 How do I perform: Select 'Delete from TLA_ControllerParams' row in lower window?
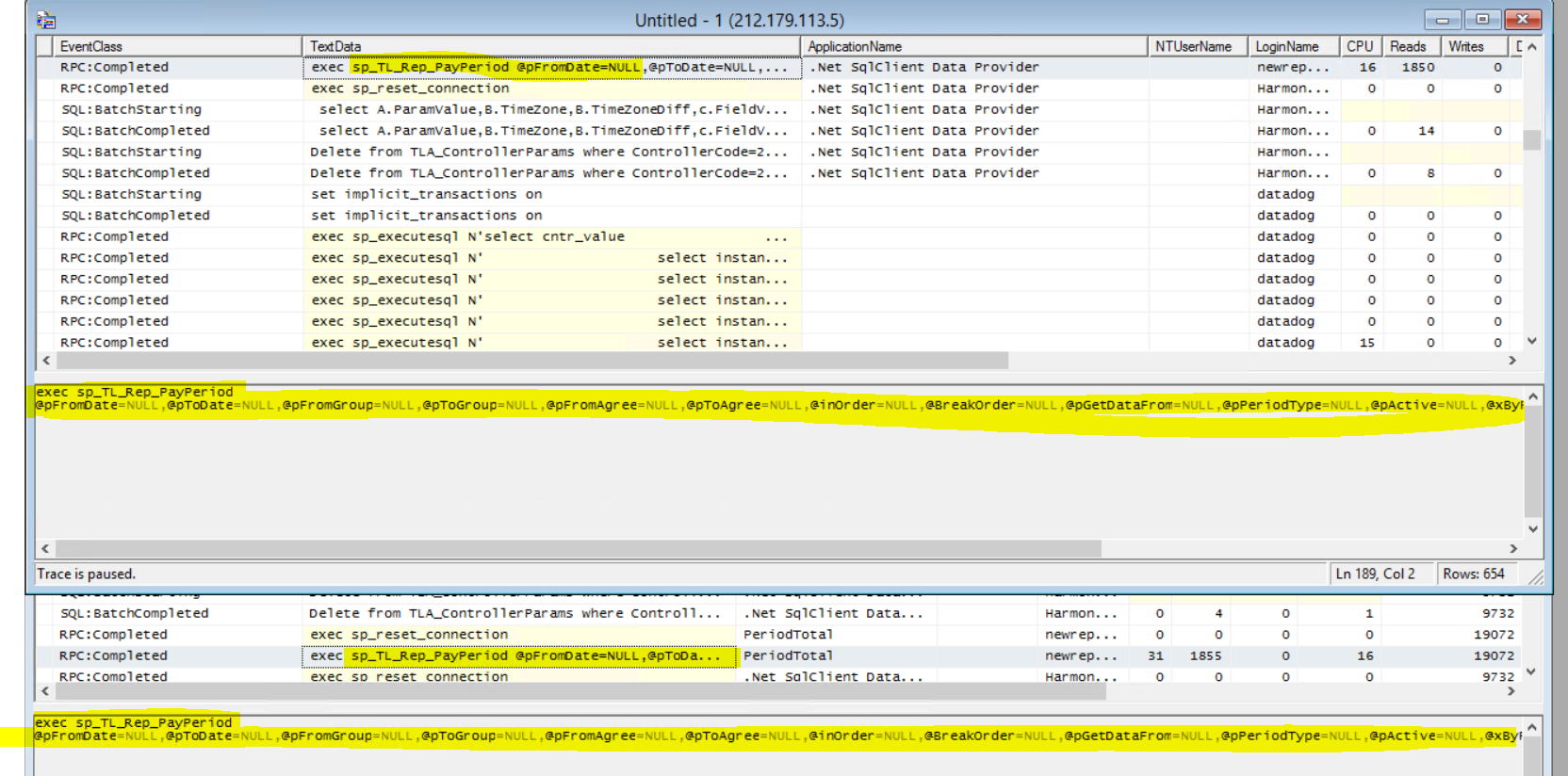point(778,613)
